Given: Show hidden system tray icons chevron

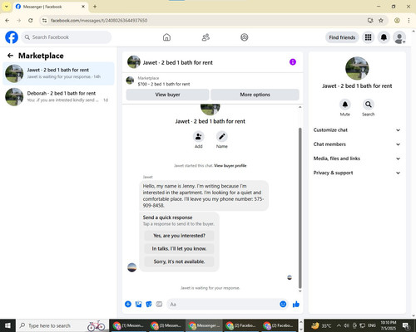Looking at the screenshot, I should point(339,325).
